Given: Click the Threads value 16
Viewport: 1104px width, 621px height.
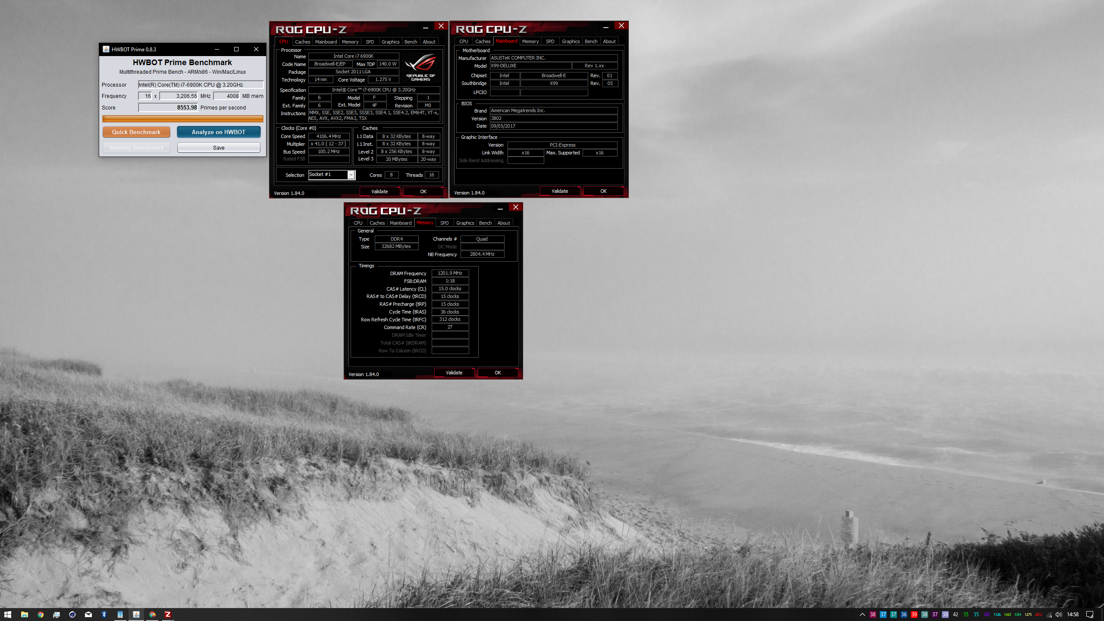Looking at the screenshot, I should coord(432,175).
